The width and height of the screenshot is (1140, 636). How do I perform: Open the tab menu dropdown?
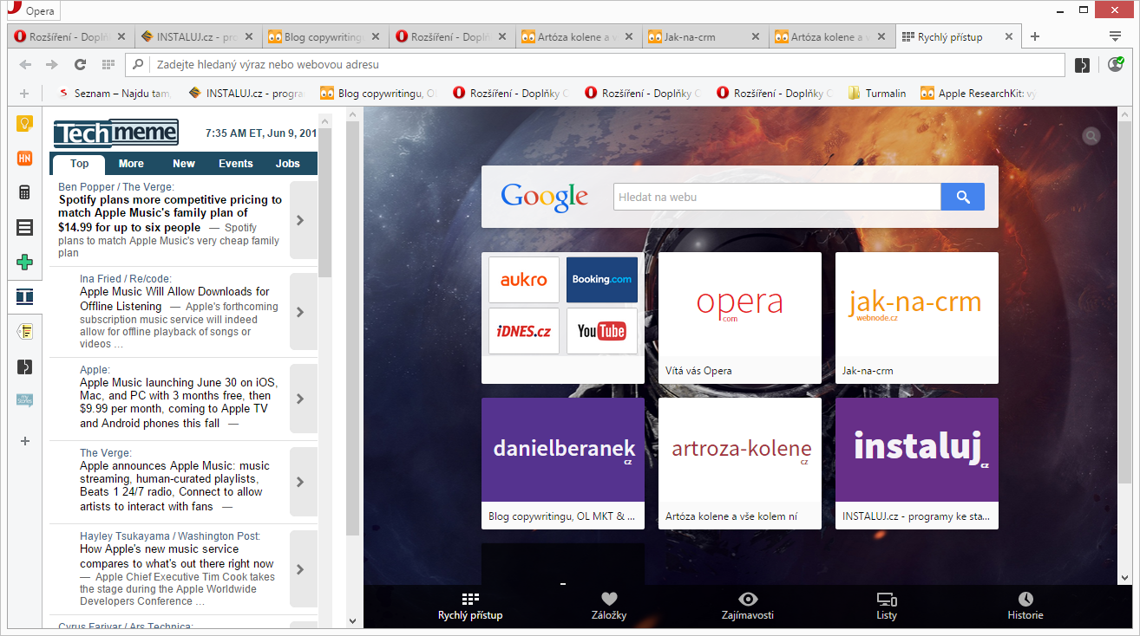1116,36
